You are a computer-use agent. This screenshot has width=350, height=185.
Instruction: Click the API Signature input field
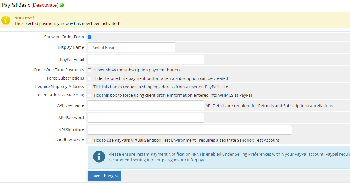tap(189, 130)
